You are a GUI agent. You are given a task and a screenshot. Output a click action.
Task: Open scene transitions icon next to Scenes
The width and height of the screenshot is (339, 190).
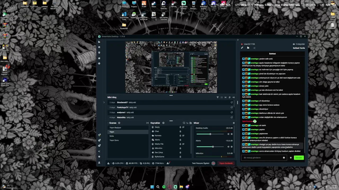[x=148, y=123]
